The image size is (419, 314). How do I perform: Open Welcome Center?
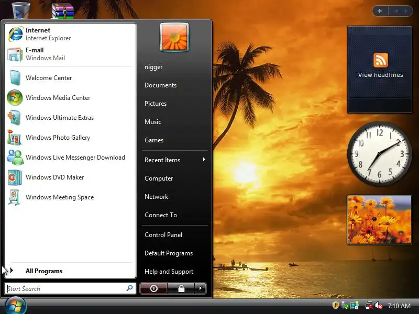[70, 77]
